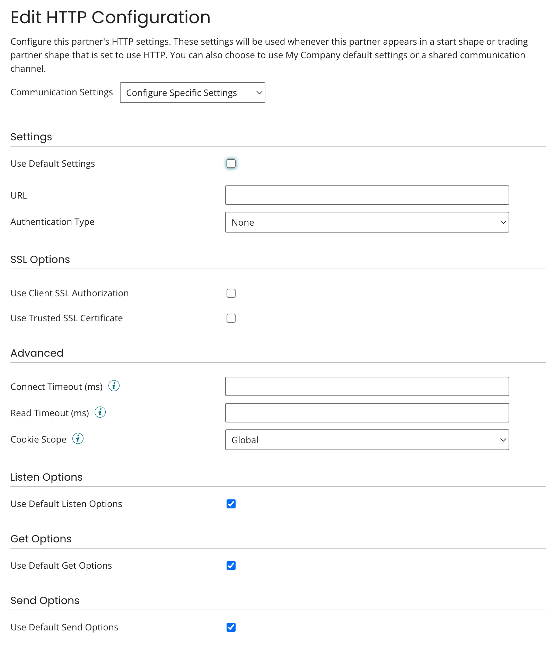This screenshot has width=546, height=655.
Task: Uncheck Use Default Get Options
Action: 231,565
